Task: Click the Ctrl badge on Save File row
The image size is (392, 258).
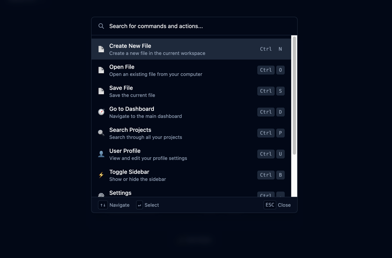Action: pyautogui.click(x=266, y=91)
